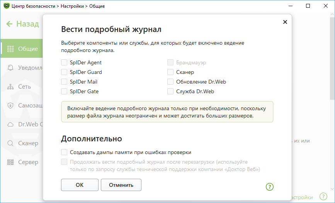Open self-protection via the shield icon
335x203 pixels.
coord(10,106)
